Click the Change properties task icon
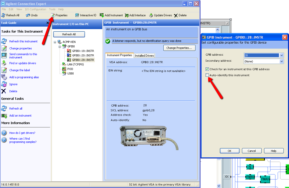Screen dimensions: 289x188 pyautogui.click(x=4, y=48)
